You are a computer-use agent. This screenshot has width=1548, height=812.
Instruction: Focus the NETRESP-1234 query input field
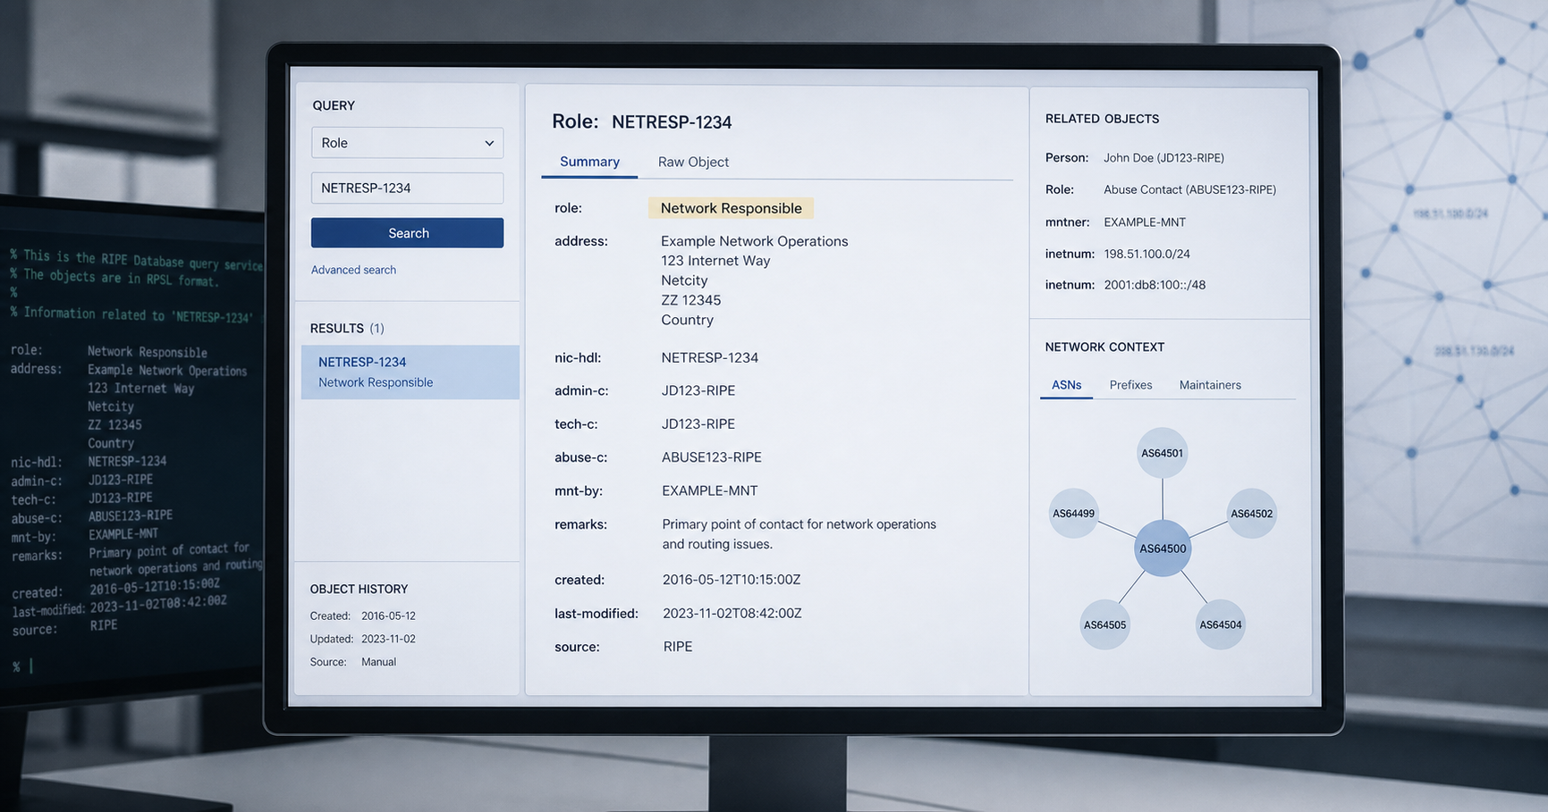coord(407,188)
